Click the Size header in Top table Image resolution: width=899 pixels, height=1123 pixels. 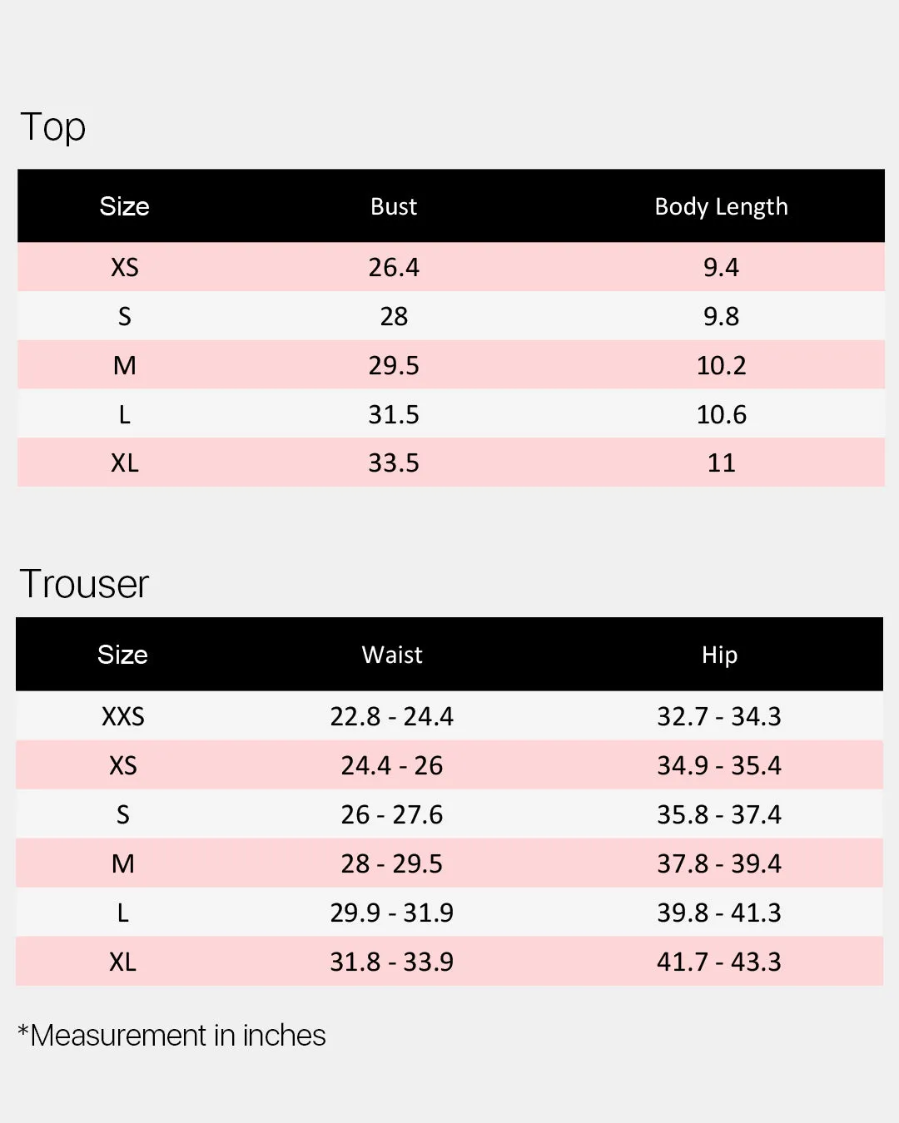(124, 206)
